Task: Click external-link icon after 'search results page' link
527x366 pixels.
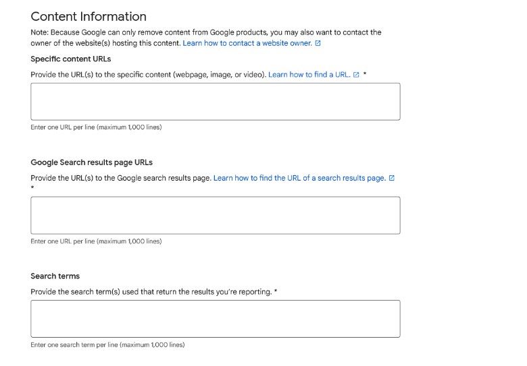Action: (x=392, y=179)
